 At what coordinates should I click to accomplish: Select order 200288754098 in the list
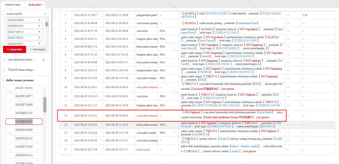click(x=24, y=105)
